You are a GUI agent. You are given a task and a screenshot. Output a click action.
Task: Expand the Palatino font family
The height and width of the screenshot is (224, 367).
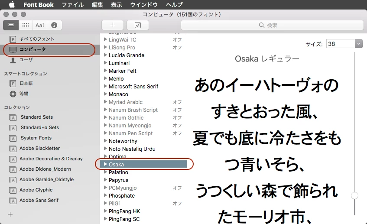point(105,172)
